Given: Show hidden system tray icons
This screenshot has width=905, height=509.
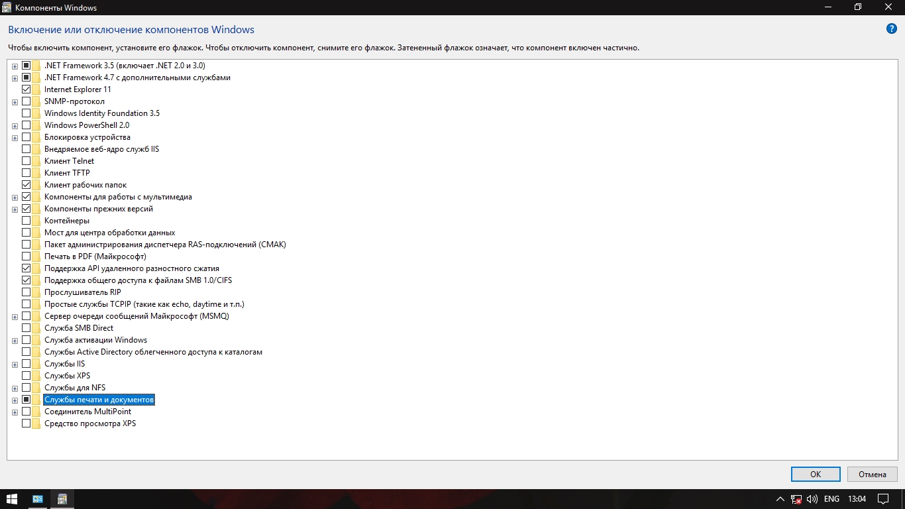Looking at the screenshot, I should [x=780, y=498].
